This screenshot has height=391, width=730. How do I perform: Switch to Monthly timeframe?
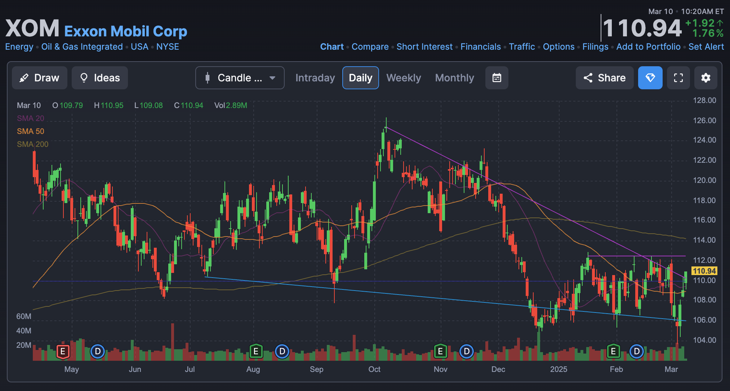pyautogui.click(x=454, y=78)
